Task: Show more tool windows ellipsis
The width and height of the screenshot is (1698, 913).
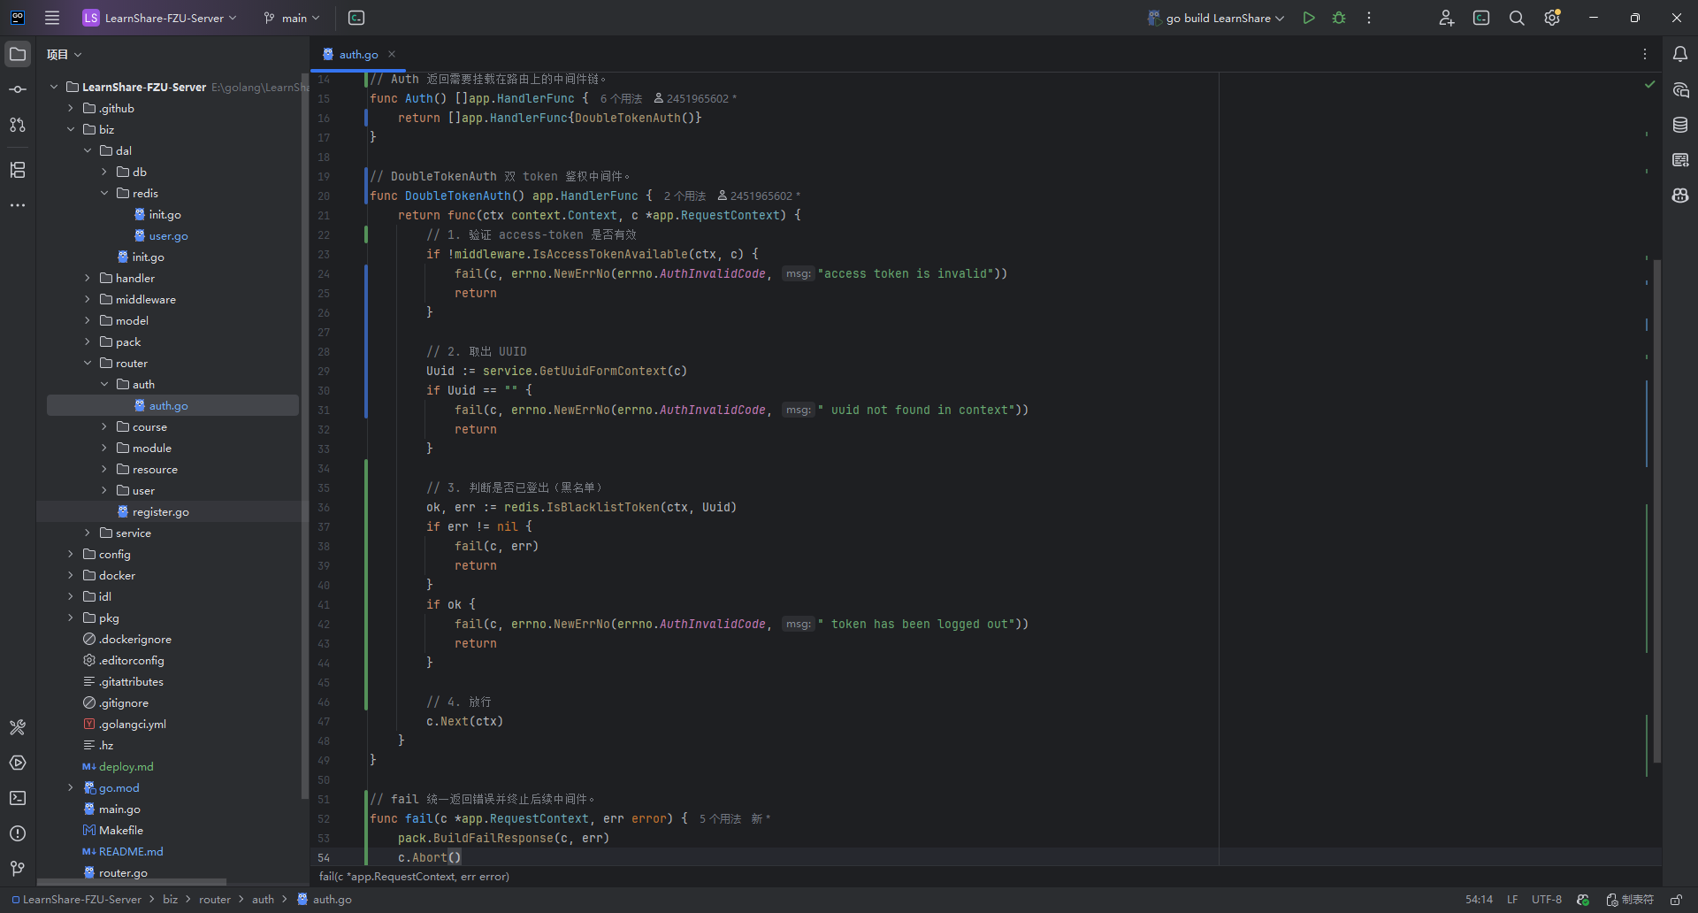Action: point(18,205)
